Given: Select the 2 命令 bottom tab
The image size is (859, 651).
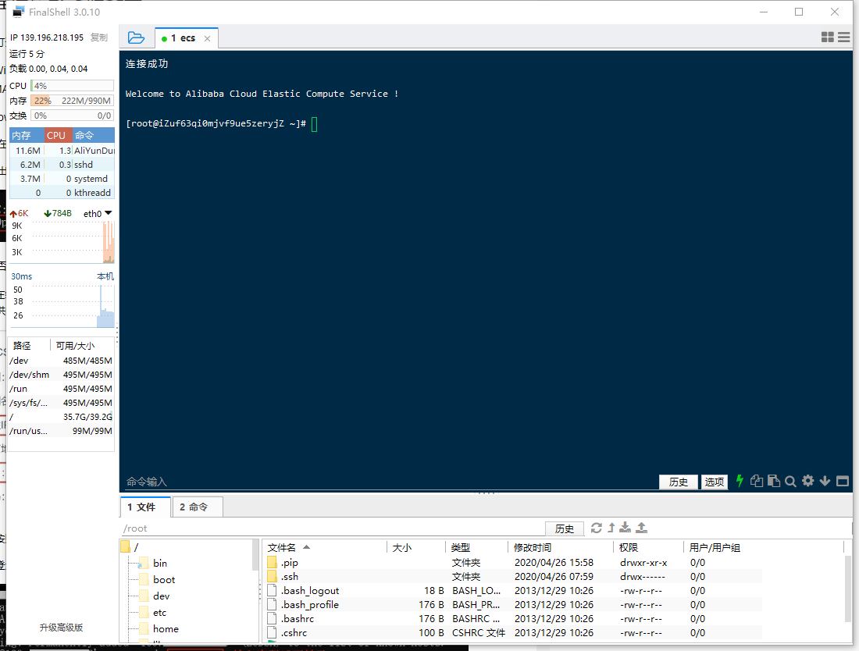Looking at the screenshot, I should point(198,507).
